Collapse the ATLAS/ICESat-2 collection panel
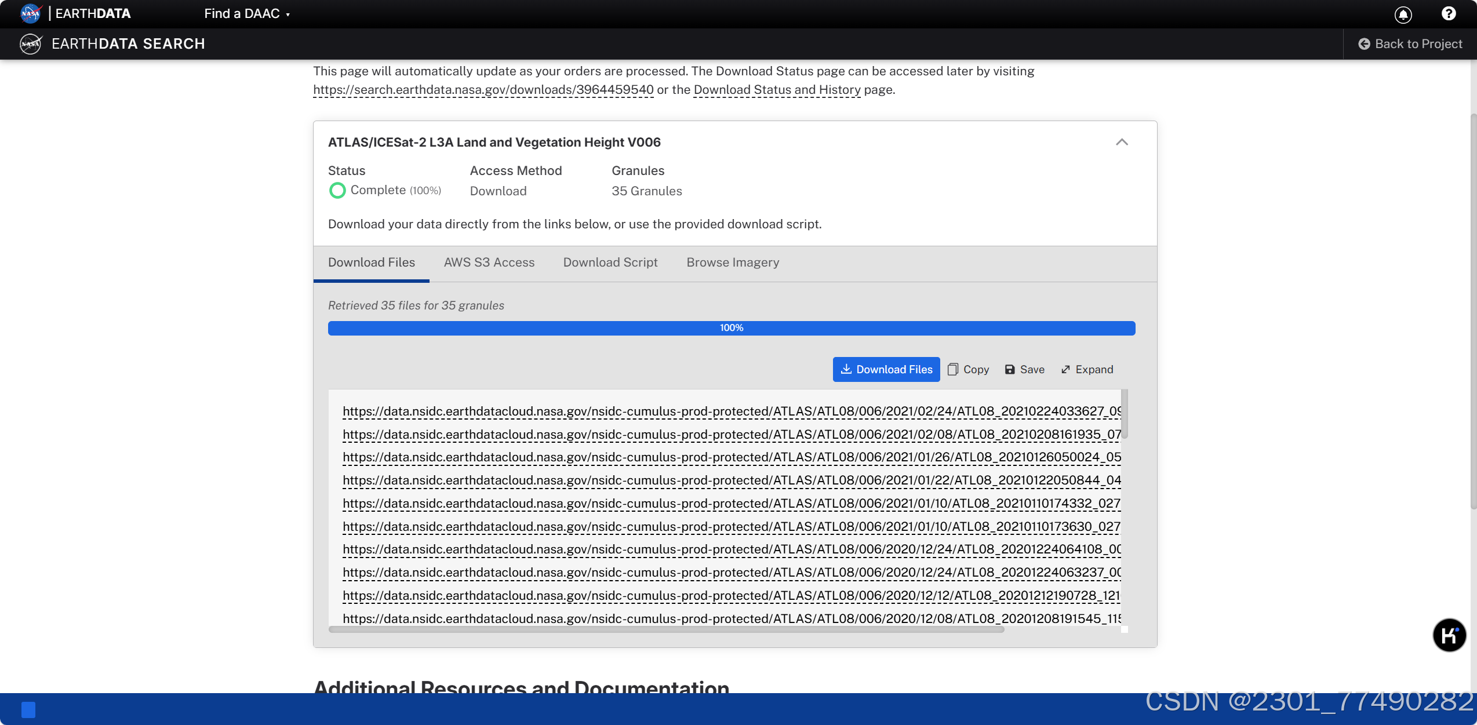Screen dimensions: 1477x725 point(1122,143)
